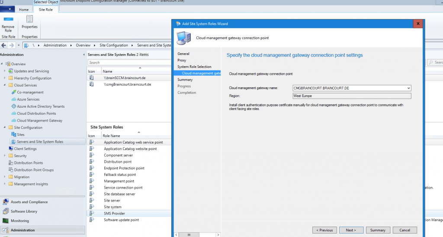The image size is (443, 237).
Task: Expand the Security tree node
Action: pyautogui.click(x=4, y=156)
